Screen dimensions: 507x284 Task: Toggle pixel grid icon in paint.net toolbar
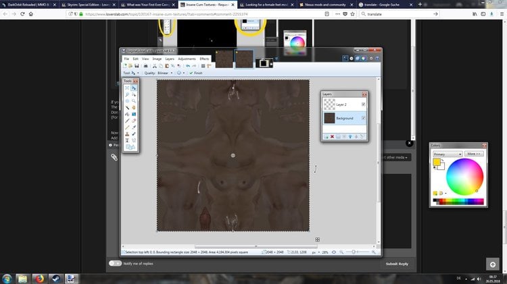tap(203, 66)
